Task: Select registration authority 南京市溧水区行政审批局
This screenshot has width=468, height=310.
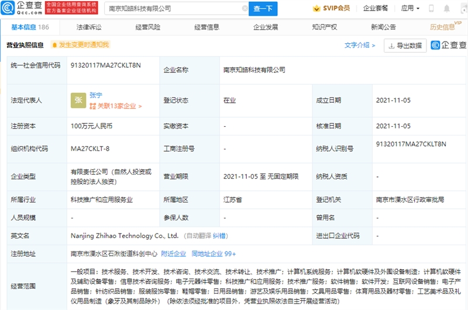Action: [x=410, y=200]
